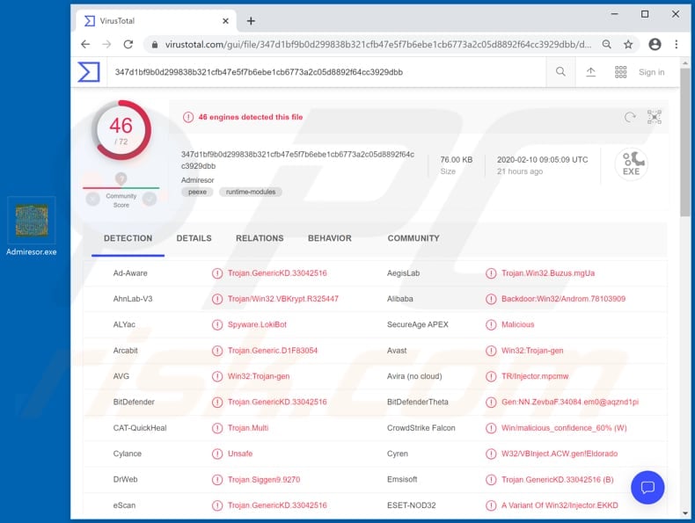Switch to the COMMUNITY tab

(413, 238)
